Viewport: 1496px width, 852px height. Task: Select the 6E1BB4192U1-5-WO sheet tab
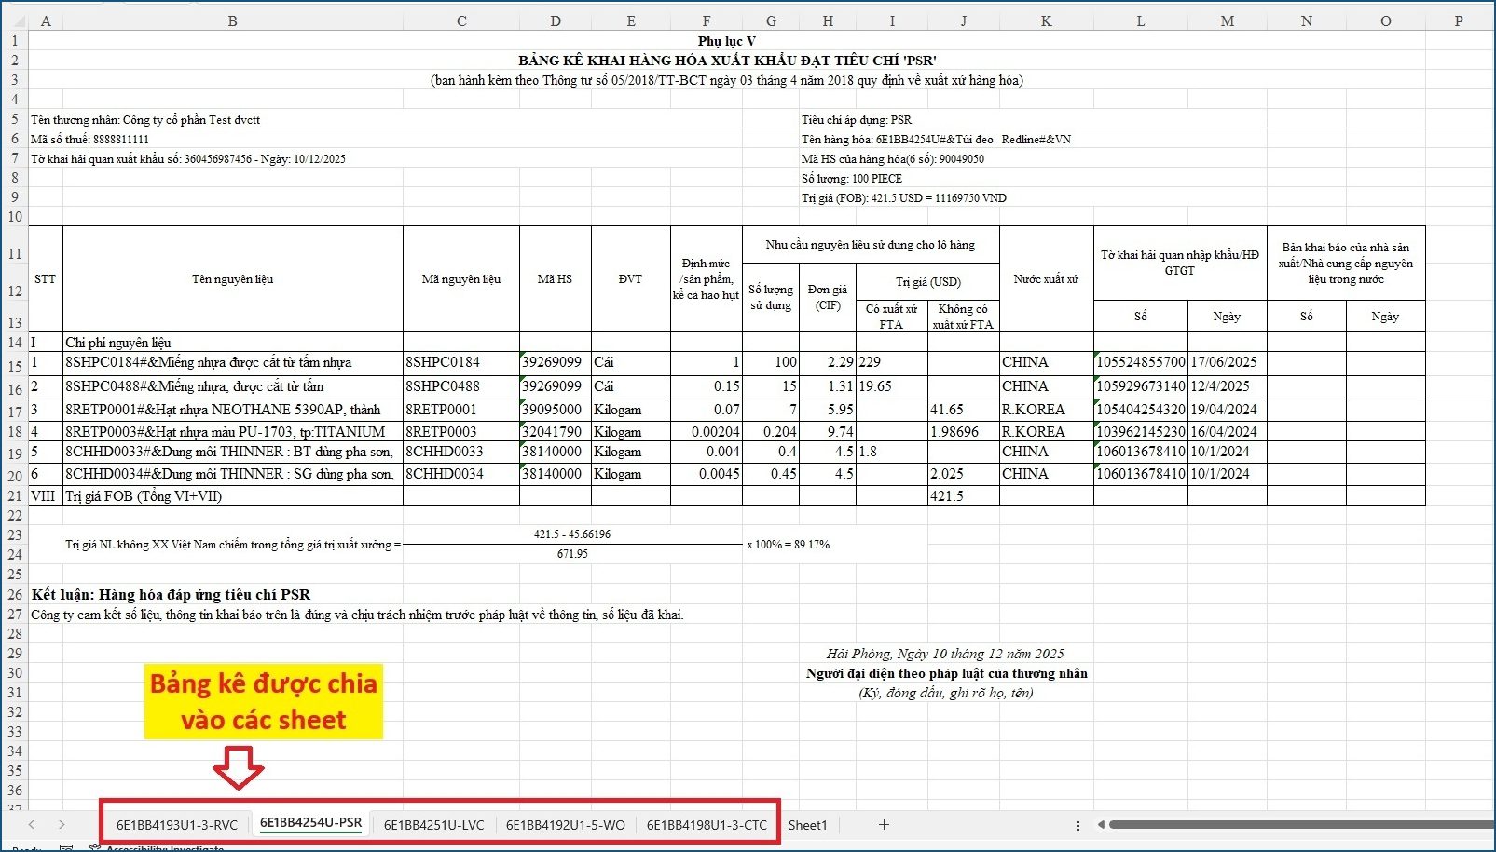click(x=565, y=825)
